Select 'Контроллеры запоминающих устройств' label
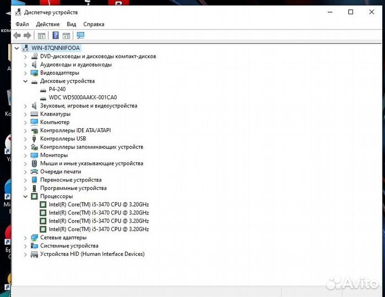The image size is (385, 297). coord(91,147)
